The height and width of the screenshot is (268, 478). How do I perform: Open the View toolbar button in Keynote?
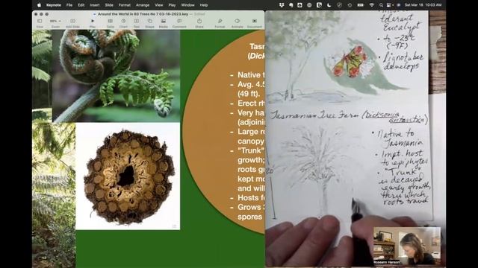[x=40, y=22]
